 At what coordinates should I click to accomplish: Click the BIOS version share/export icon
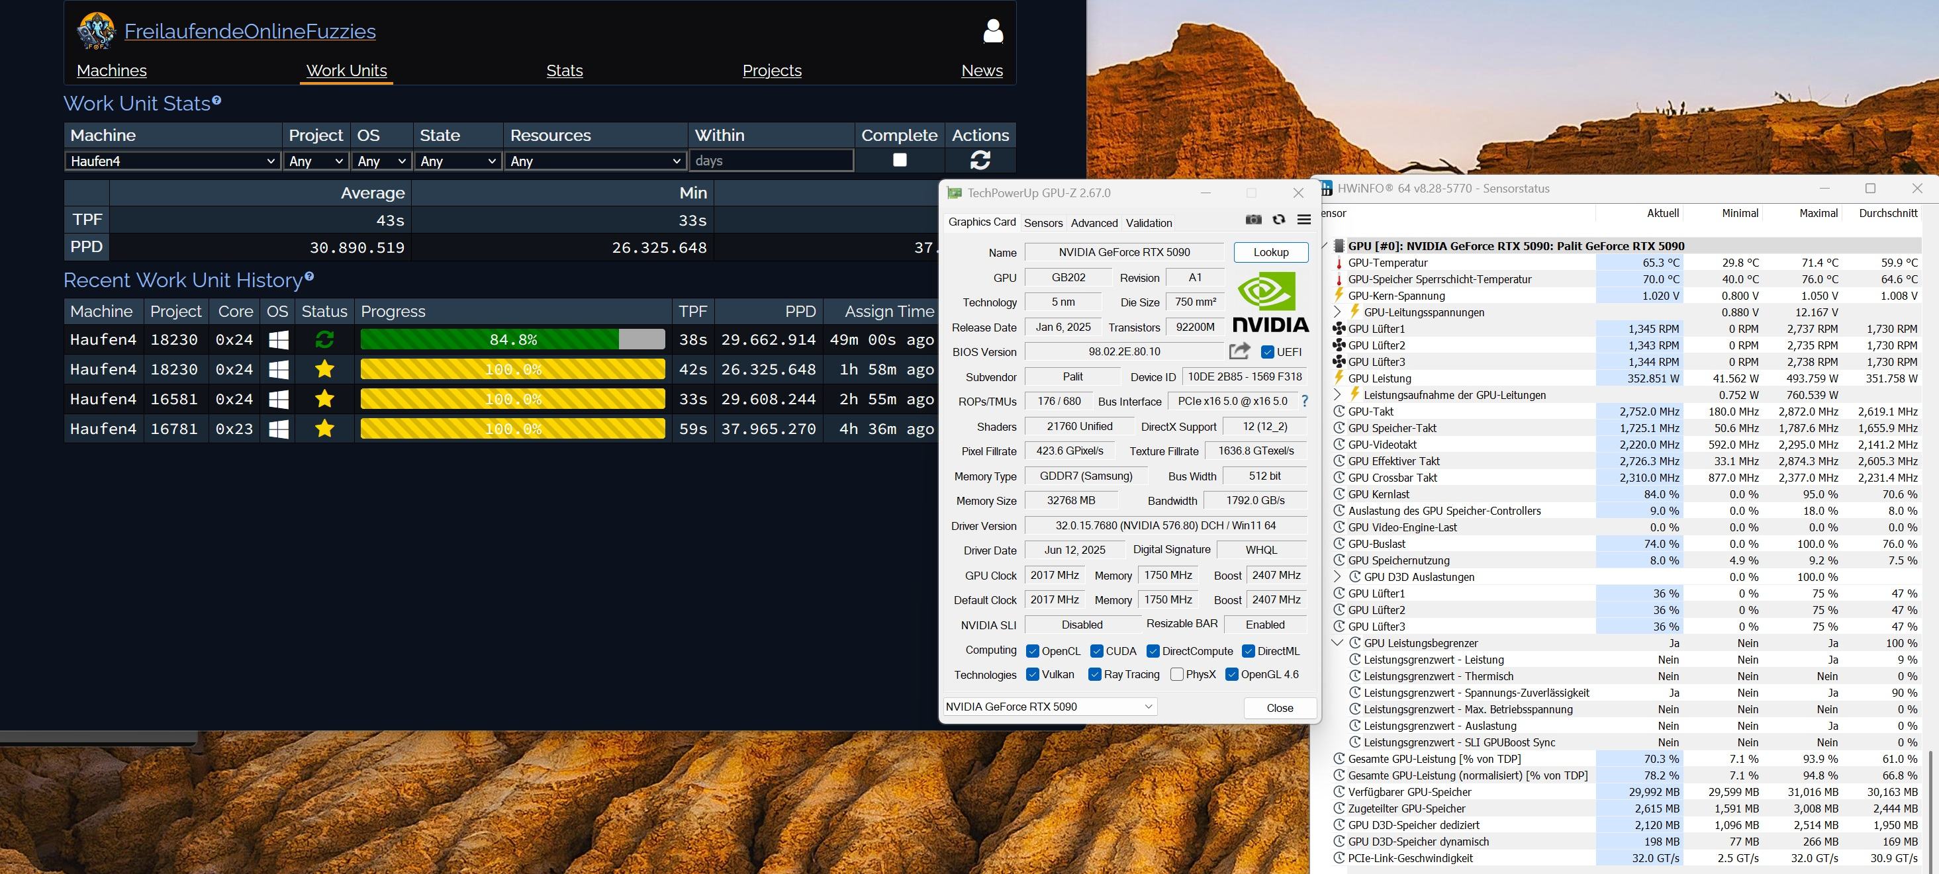(x=1240, y=351)
